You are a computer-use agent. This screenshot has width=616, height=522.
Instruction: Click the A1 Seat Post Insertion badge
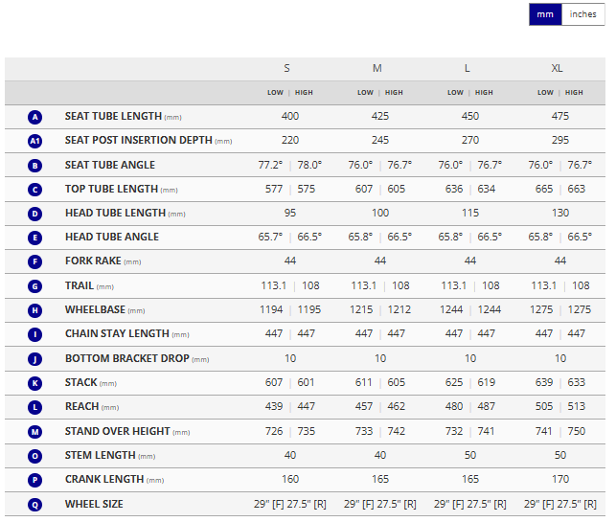(35, 141)
